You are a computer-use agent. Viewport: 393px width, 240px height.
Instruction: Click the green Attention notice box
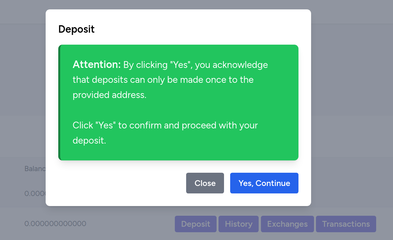pos(178,103)
